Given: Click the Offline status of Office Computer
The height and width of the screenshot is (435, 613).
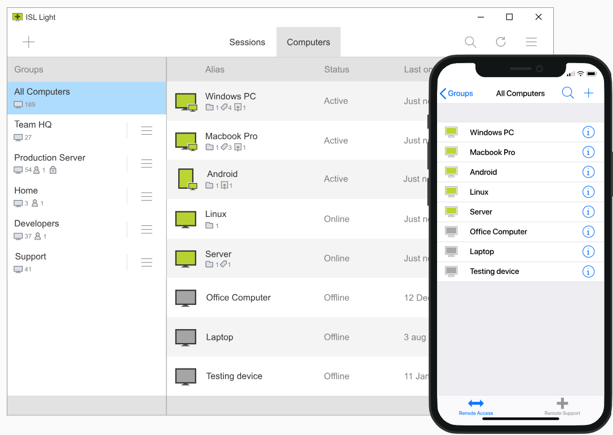Looking at the screenshot, I should click(x=337, y=298).
